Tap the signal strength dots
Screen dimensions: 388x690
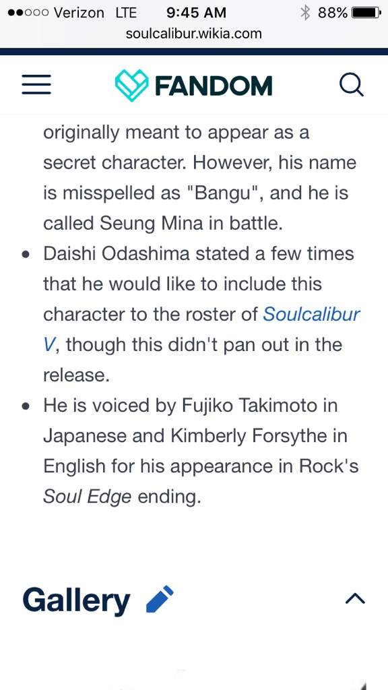click(x=28, y=13)
